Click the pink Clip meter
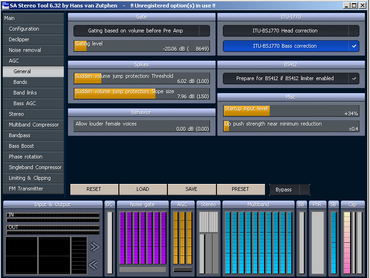This screenshot has height=278, width=370. coord(347,243)
